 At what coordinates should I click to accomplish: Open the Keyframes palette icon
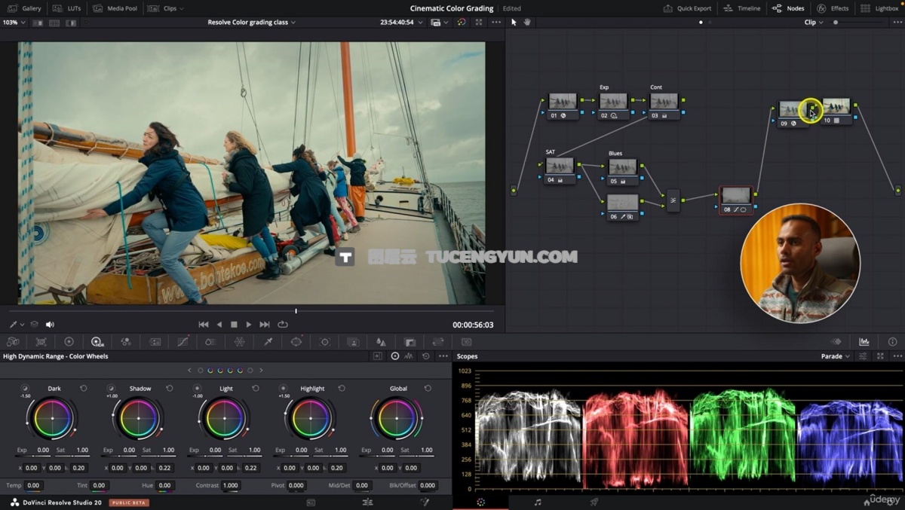tap(836, 341)
